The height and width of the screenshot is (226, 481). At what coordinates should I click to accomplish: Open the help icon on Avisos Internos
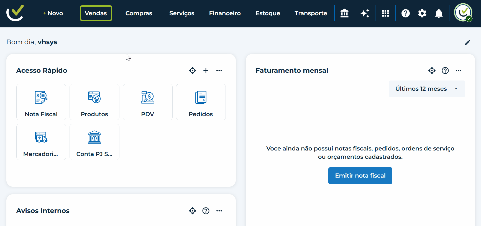pos(206,211)
